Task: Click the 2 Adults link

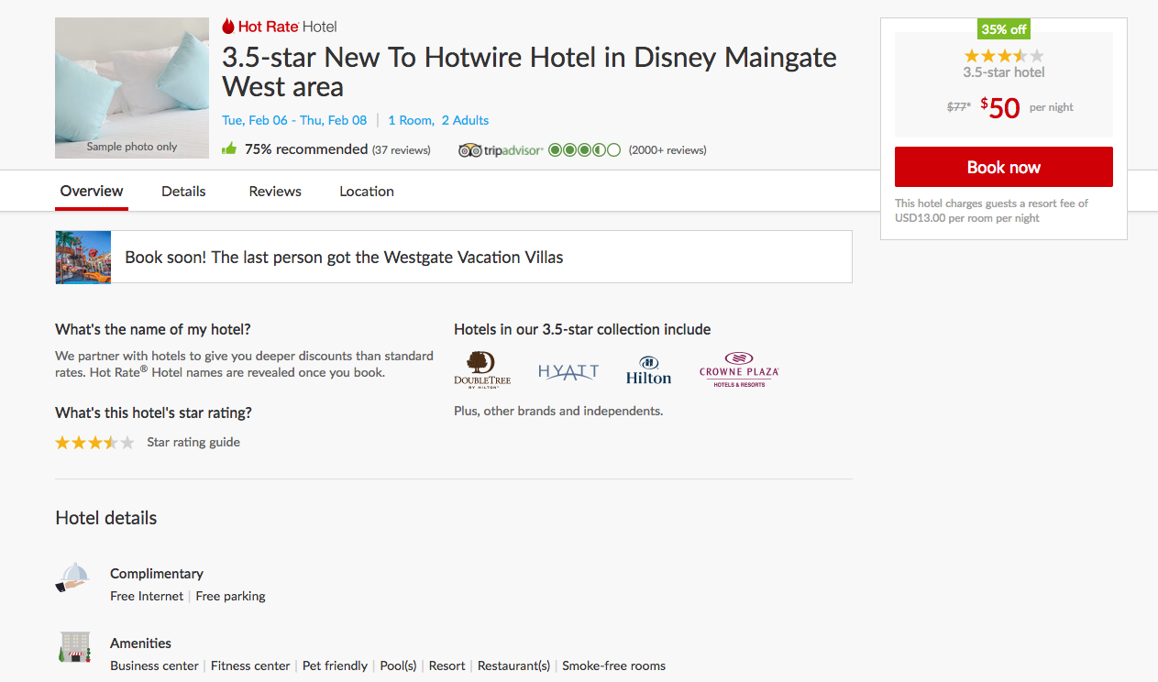Action: tap(465, 120)
